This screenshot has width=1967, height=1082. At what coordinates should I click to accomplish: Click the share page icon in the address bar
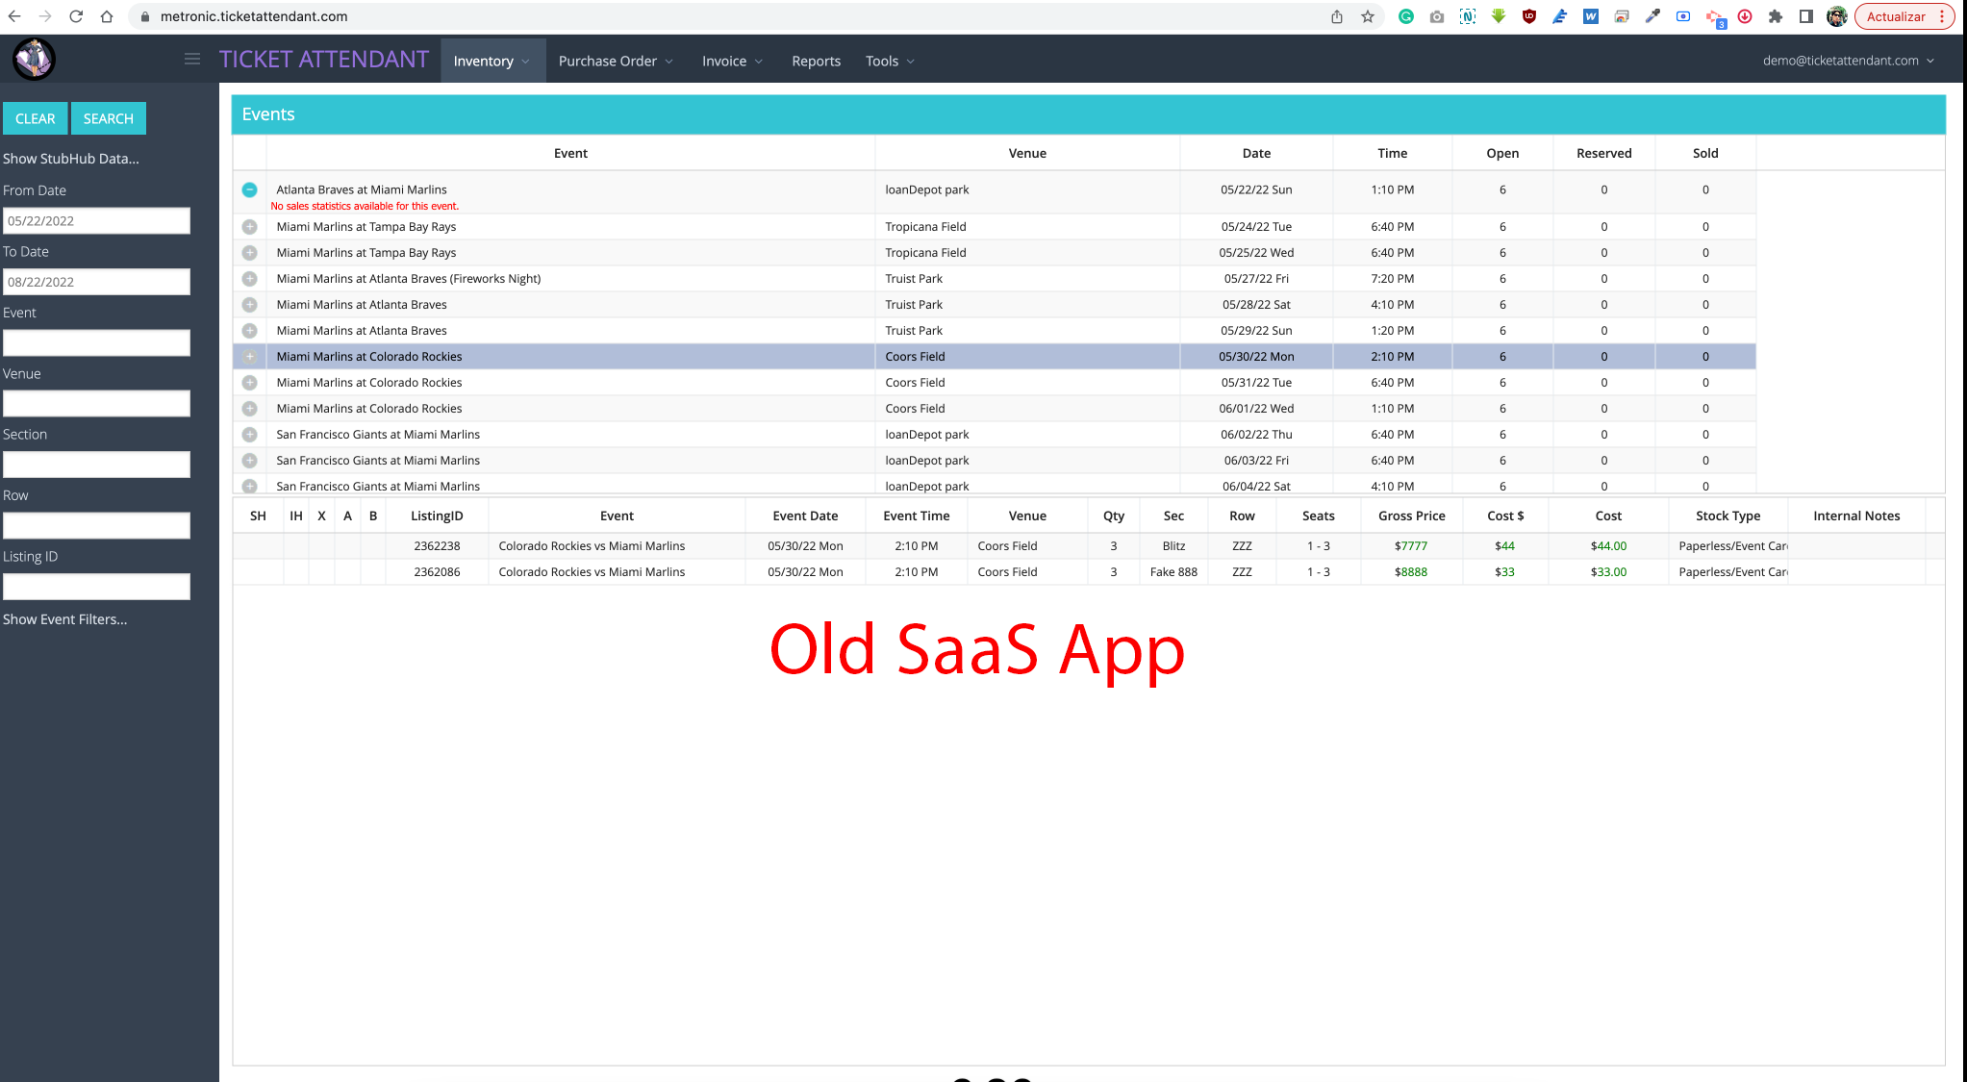[1337, 16]
